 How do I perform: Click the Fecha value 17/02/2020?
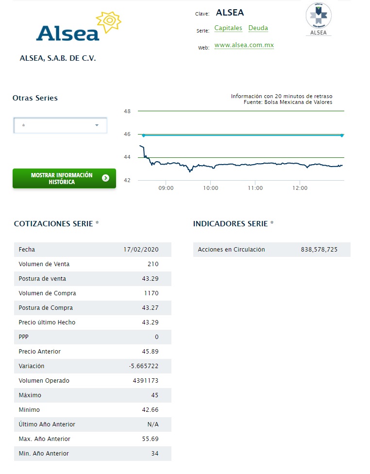[x=141, y=250]
